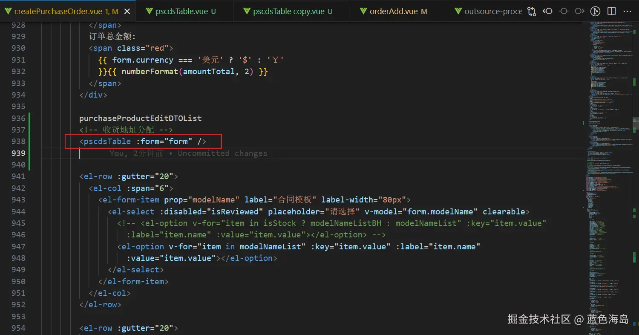The image size is (639, 335).
Task: Click the closing </span> tag on line 933
Action: [105, 83]
